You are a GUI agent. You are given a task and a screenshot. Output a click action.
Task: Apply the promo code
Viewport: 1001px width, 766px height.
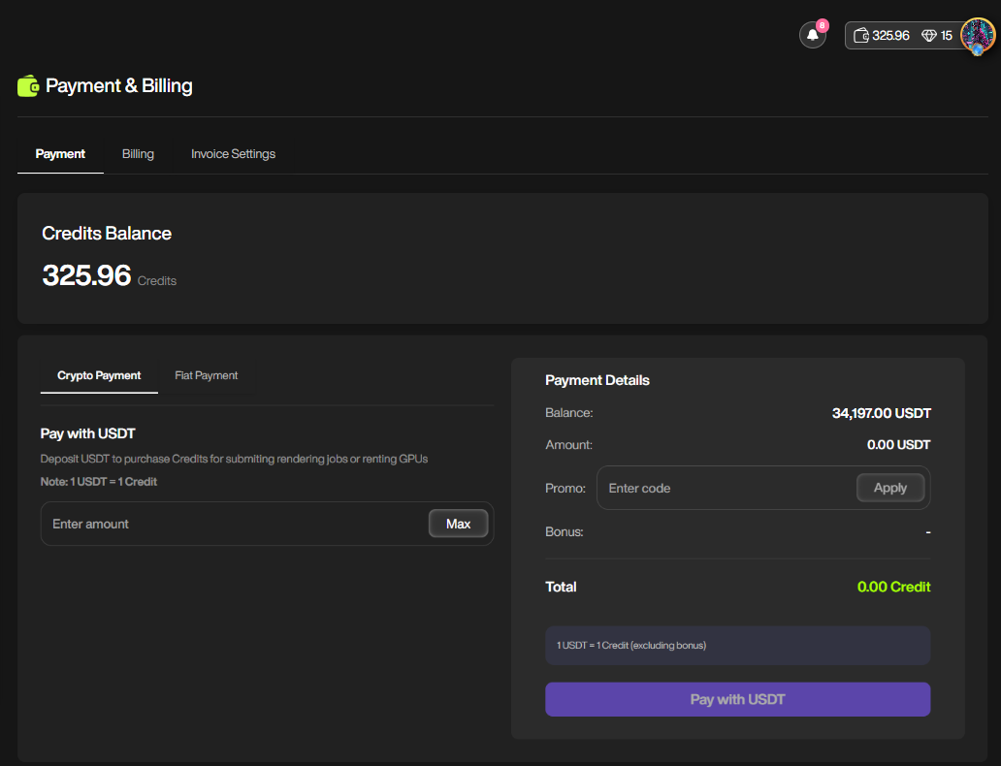click(889, 488)
